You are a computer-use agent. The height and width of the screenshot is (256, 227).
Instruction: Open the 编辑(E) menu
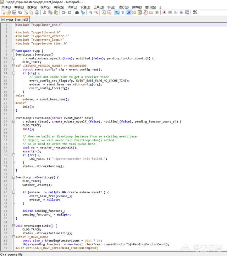[19, 7]
